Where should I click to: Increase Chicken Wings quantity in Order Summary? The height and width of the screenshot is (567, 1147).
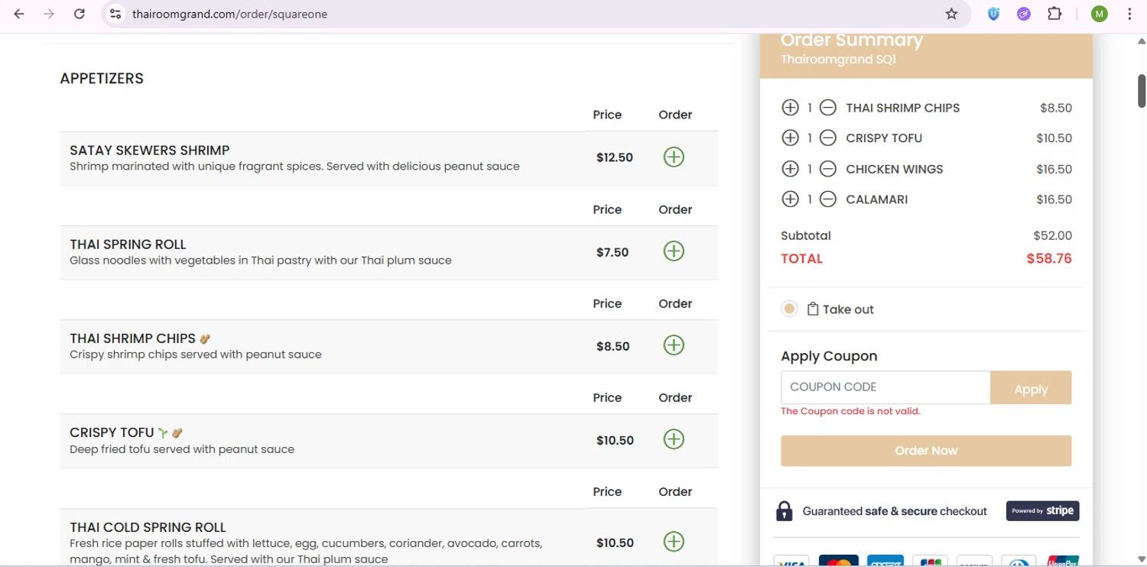click(790, 169)
